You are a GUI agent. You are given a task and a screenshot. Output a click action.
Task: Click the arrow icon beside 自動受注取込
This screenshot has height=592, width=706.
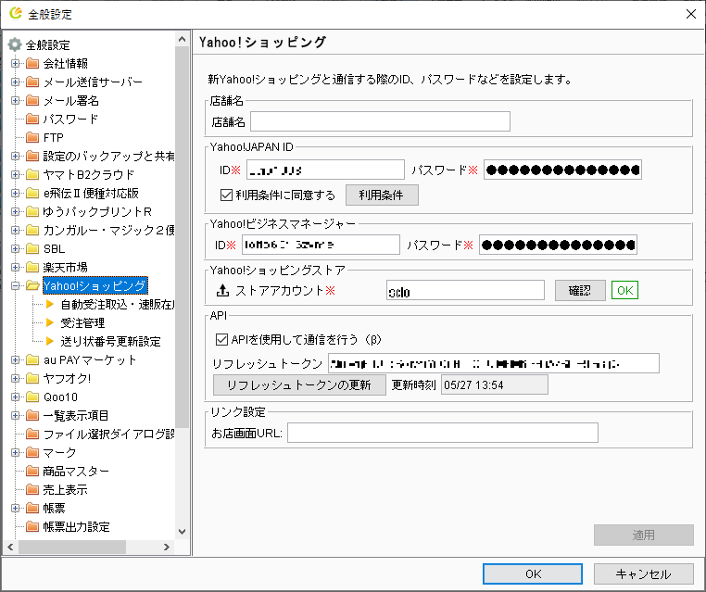click(x=50, y=304)
